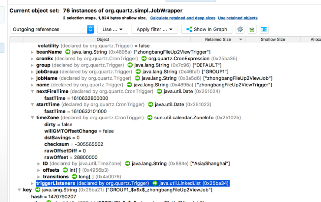Expand the ID tree node
Viewport: 321px width, 202px height.
point(39,164)
